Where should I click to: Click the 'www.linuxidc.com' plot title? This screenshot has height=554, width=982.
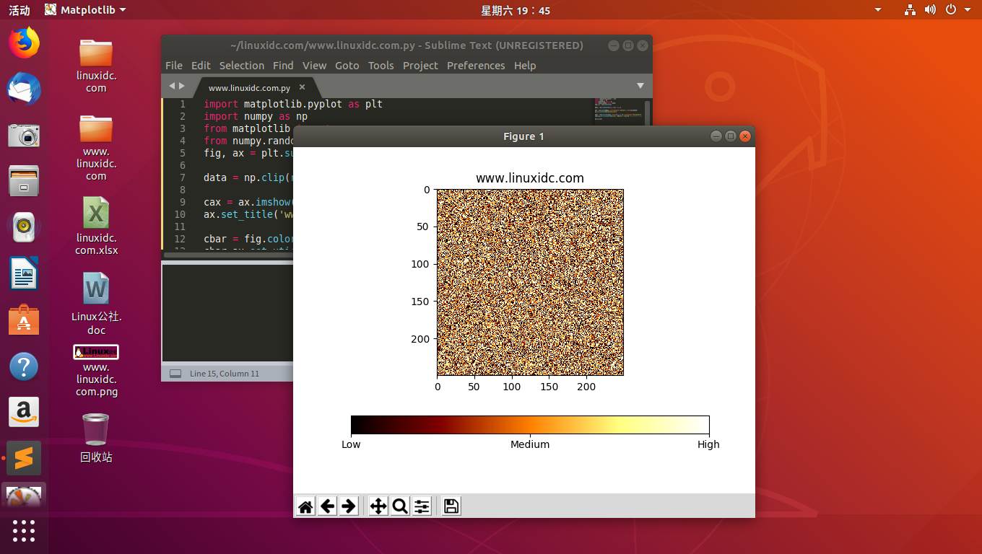coord(530,178)
